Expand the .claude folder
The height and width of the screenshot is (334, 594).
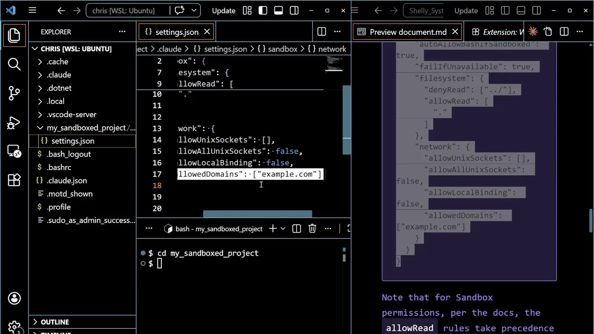tap(82, 75)
